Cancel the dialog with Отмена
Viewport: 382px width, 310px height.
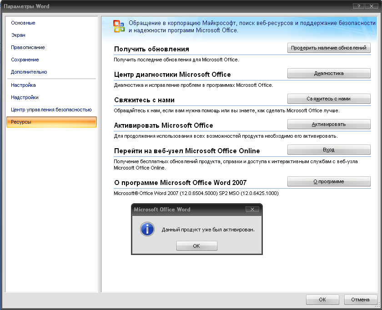coord(360,300)
